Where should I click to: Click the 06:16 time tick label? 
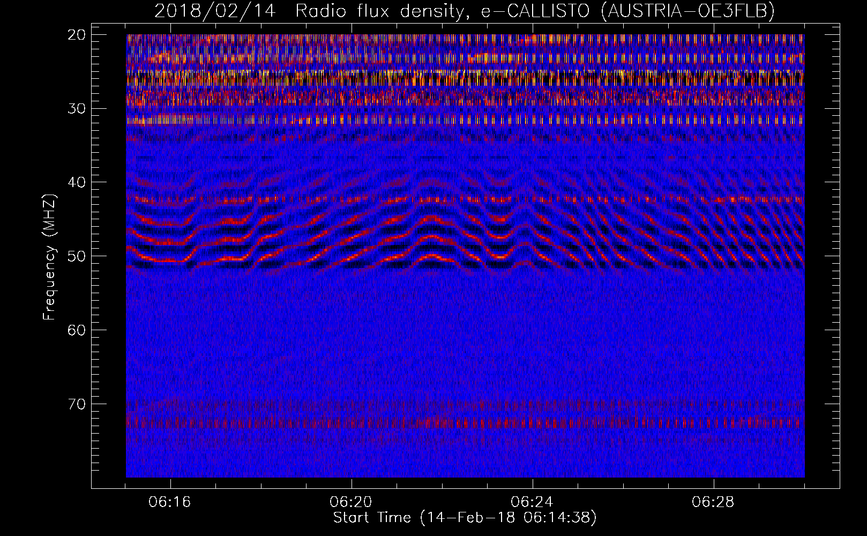(170, 502)
